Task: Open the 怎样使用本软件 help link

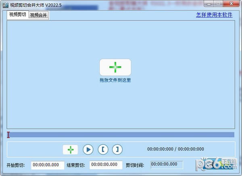Action: tap(214, 15)
